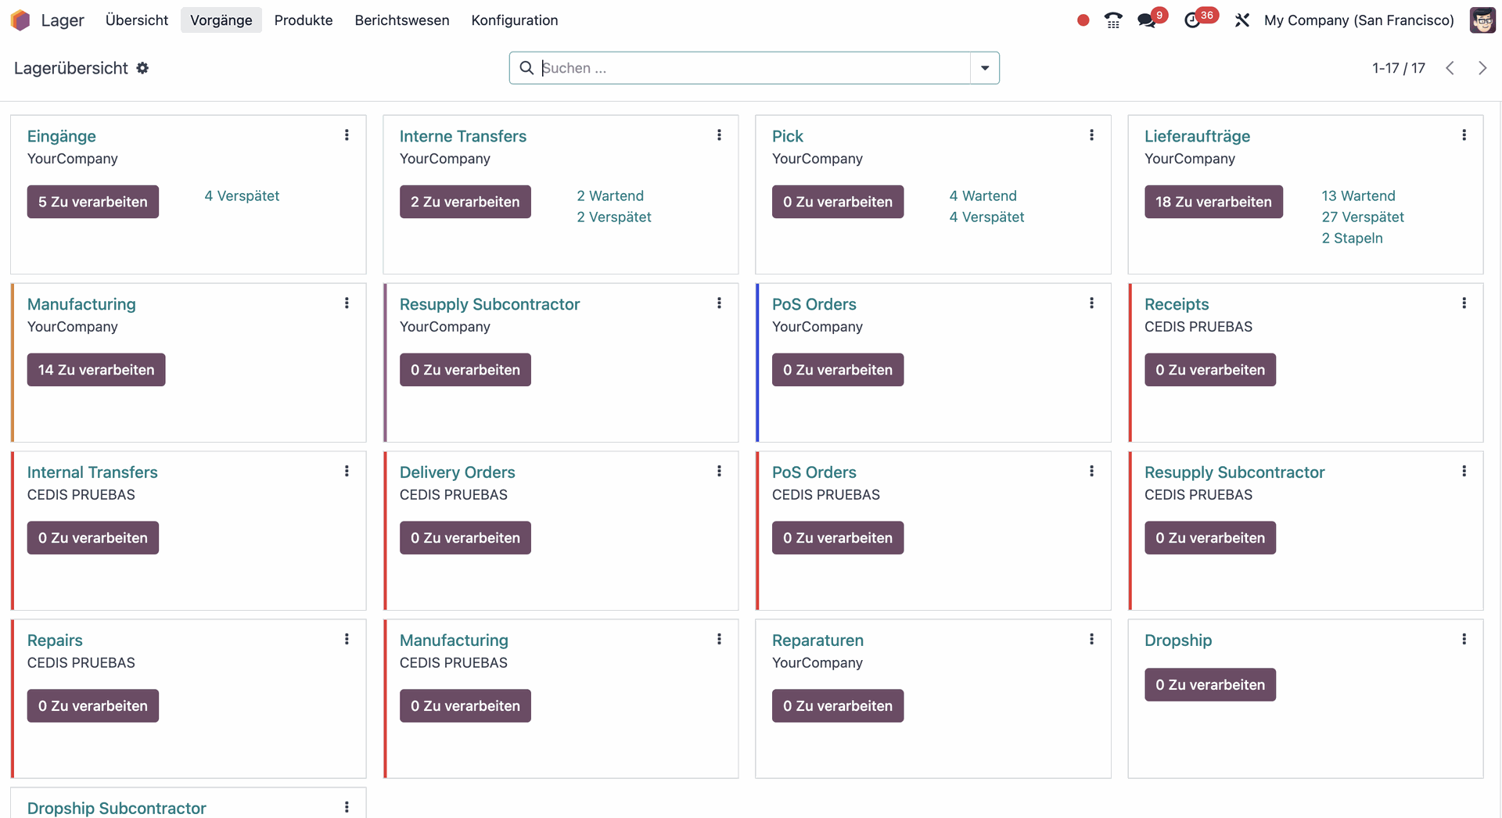Screen dimensions: 1502x818
Task: Open the three-dot menu on Lieferaufträge card
Action: pyautogui.click(x=1464, y=135)
